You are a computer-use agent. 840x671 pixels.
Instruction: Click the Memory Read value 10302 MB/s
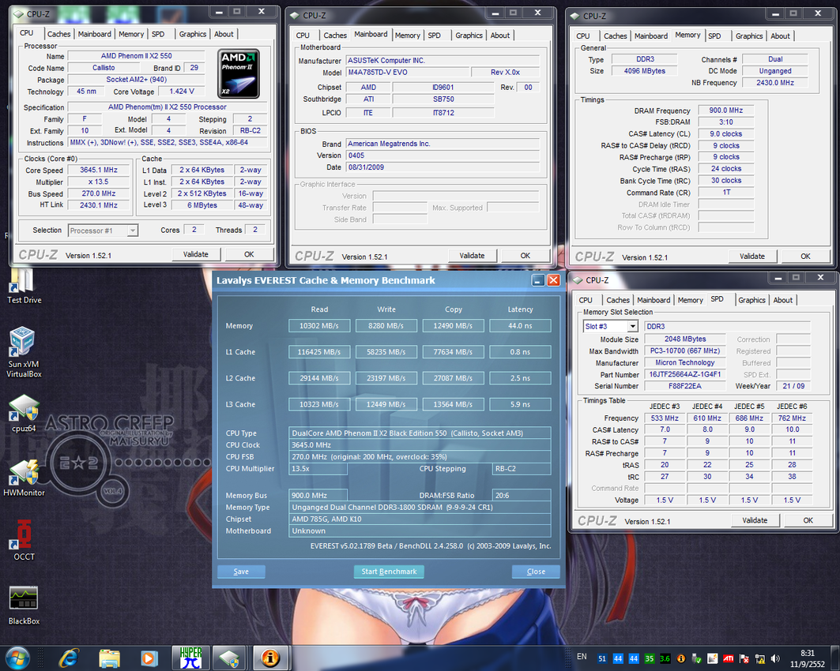click(319, 326)
